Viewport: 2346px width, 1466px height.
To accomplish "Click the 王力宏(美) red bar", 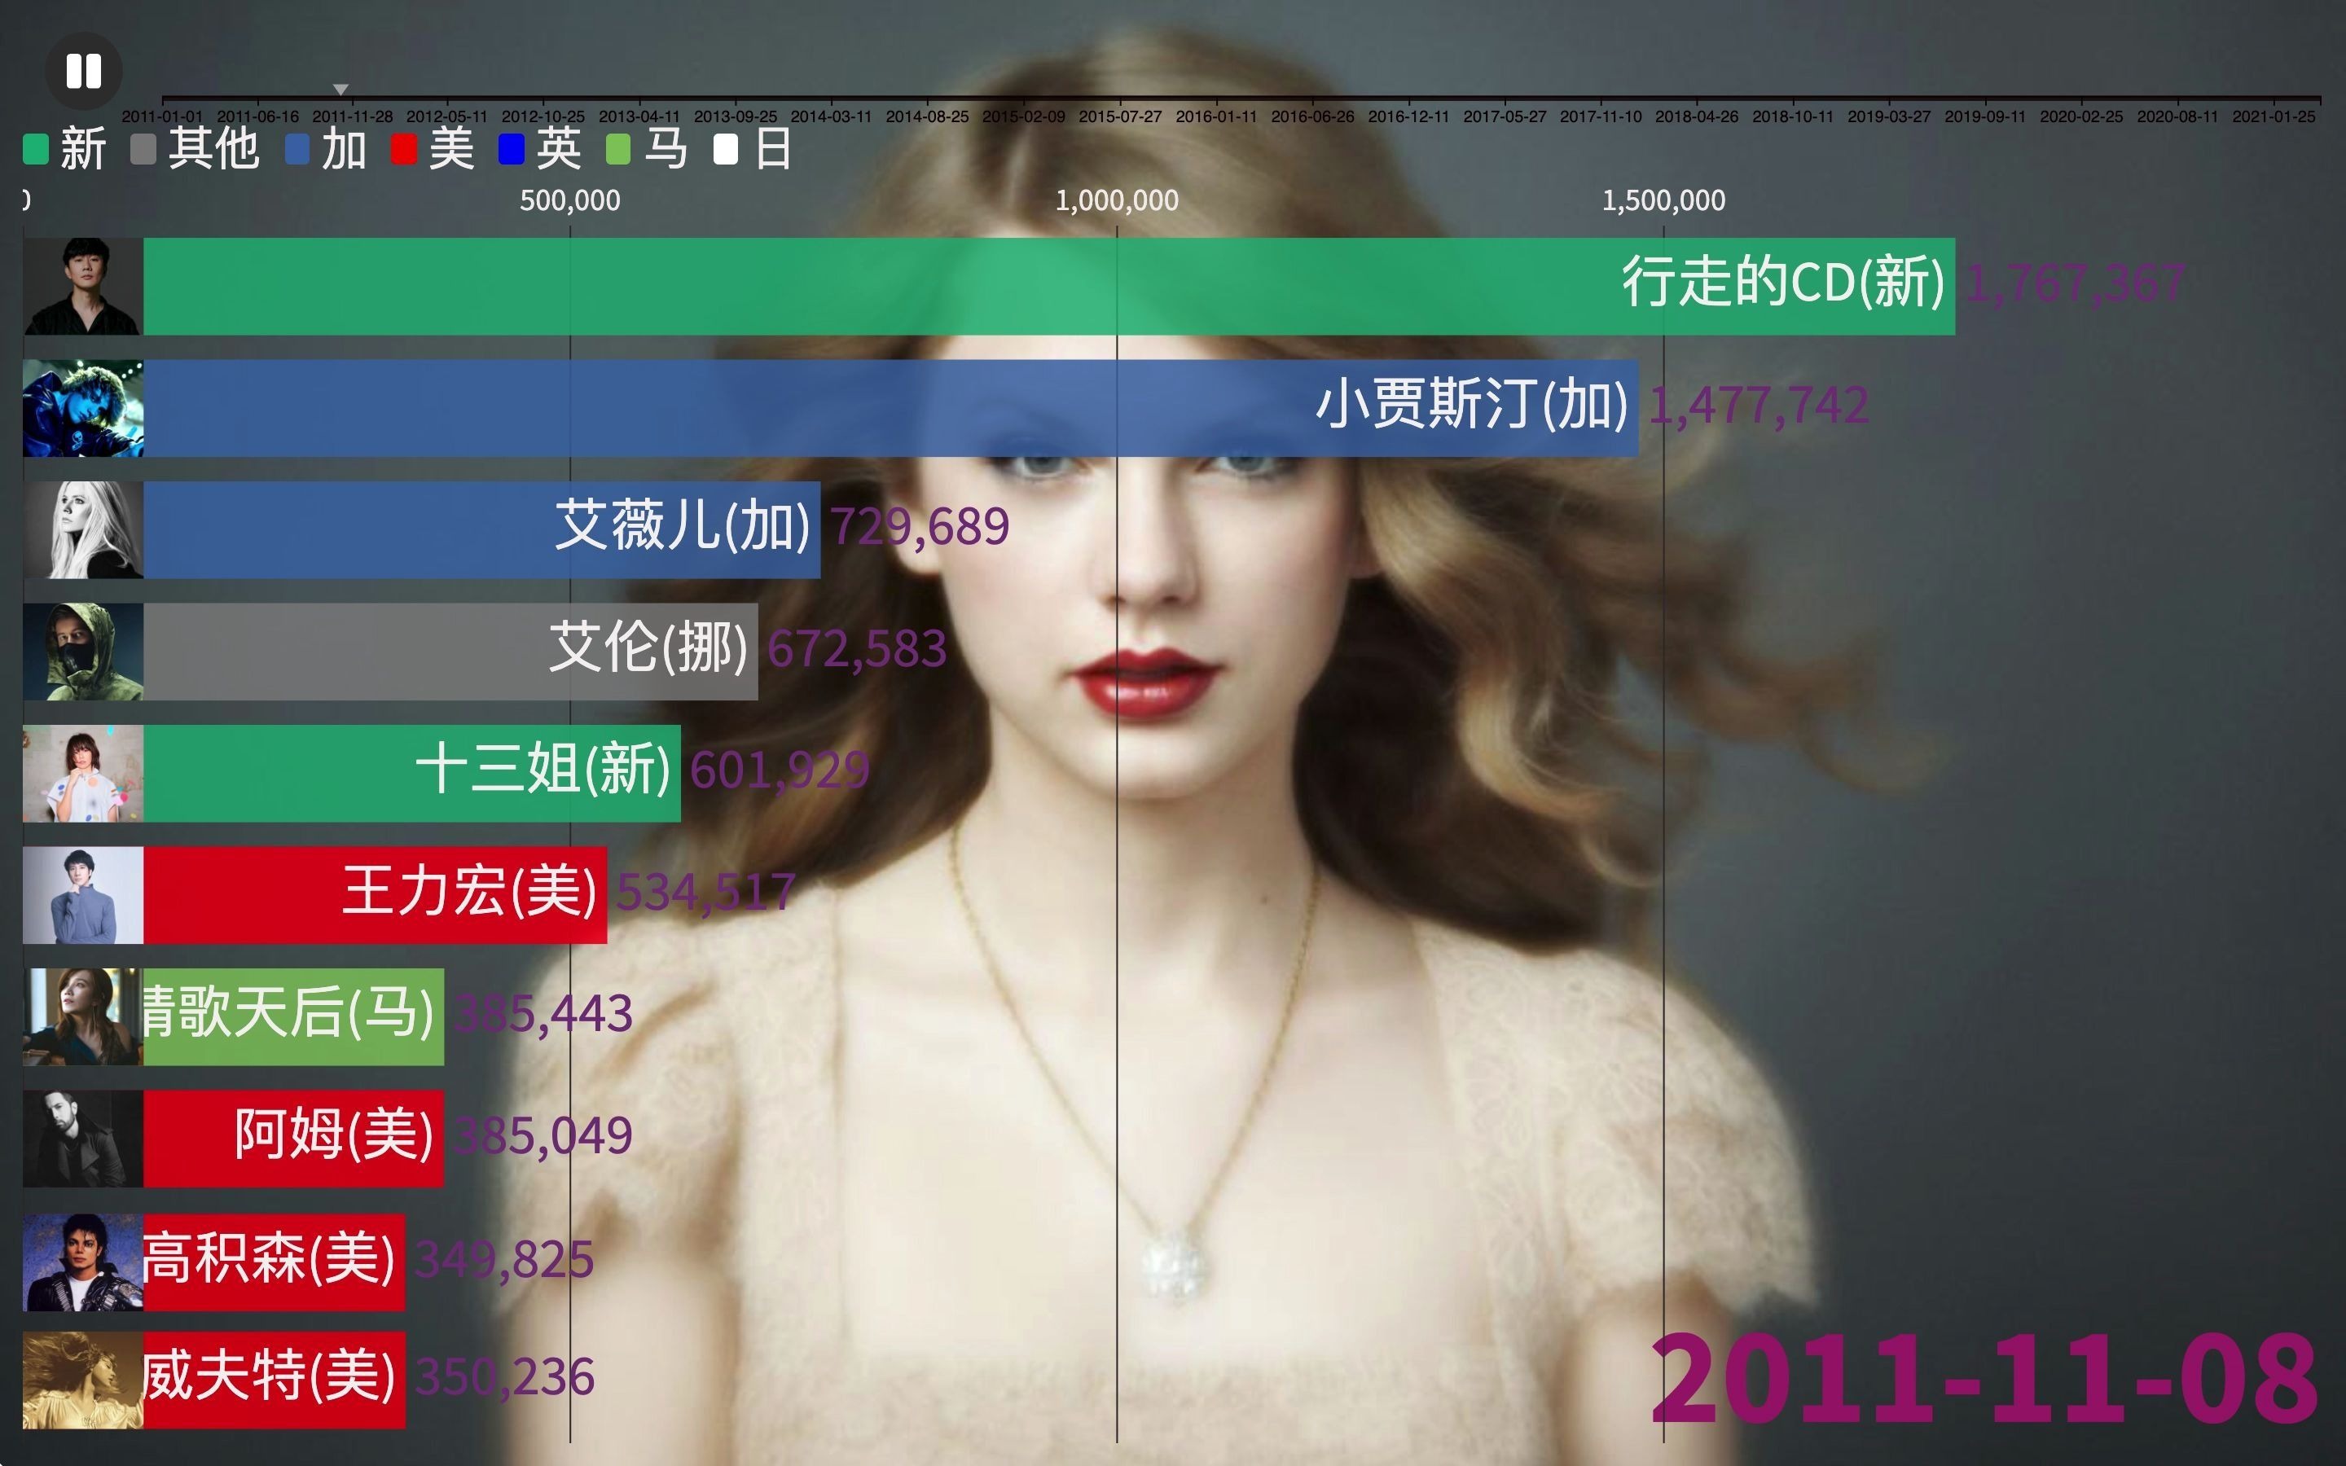I will click(x=376, y=895).
